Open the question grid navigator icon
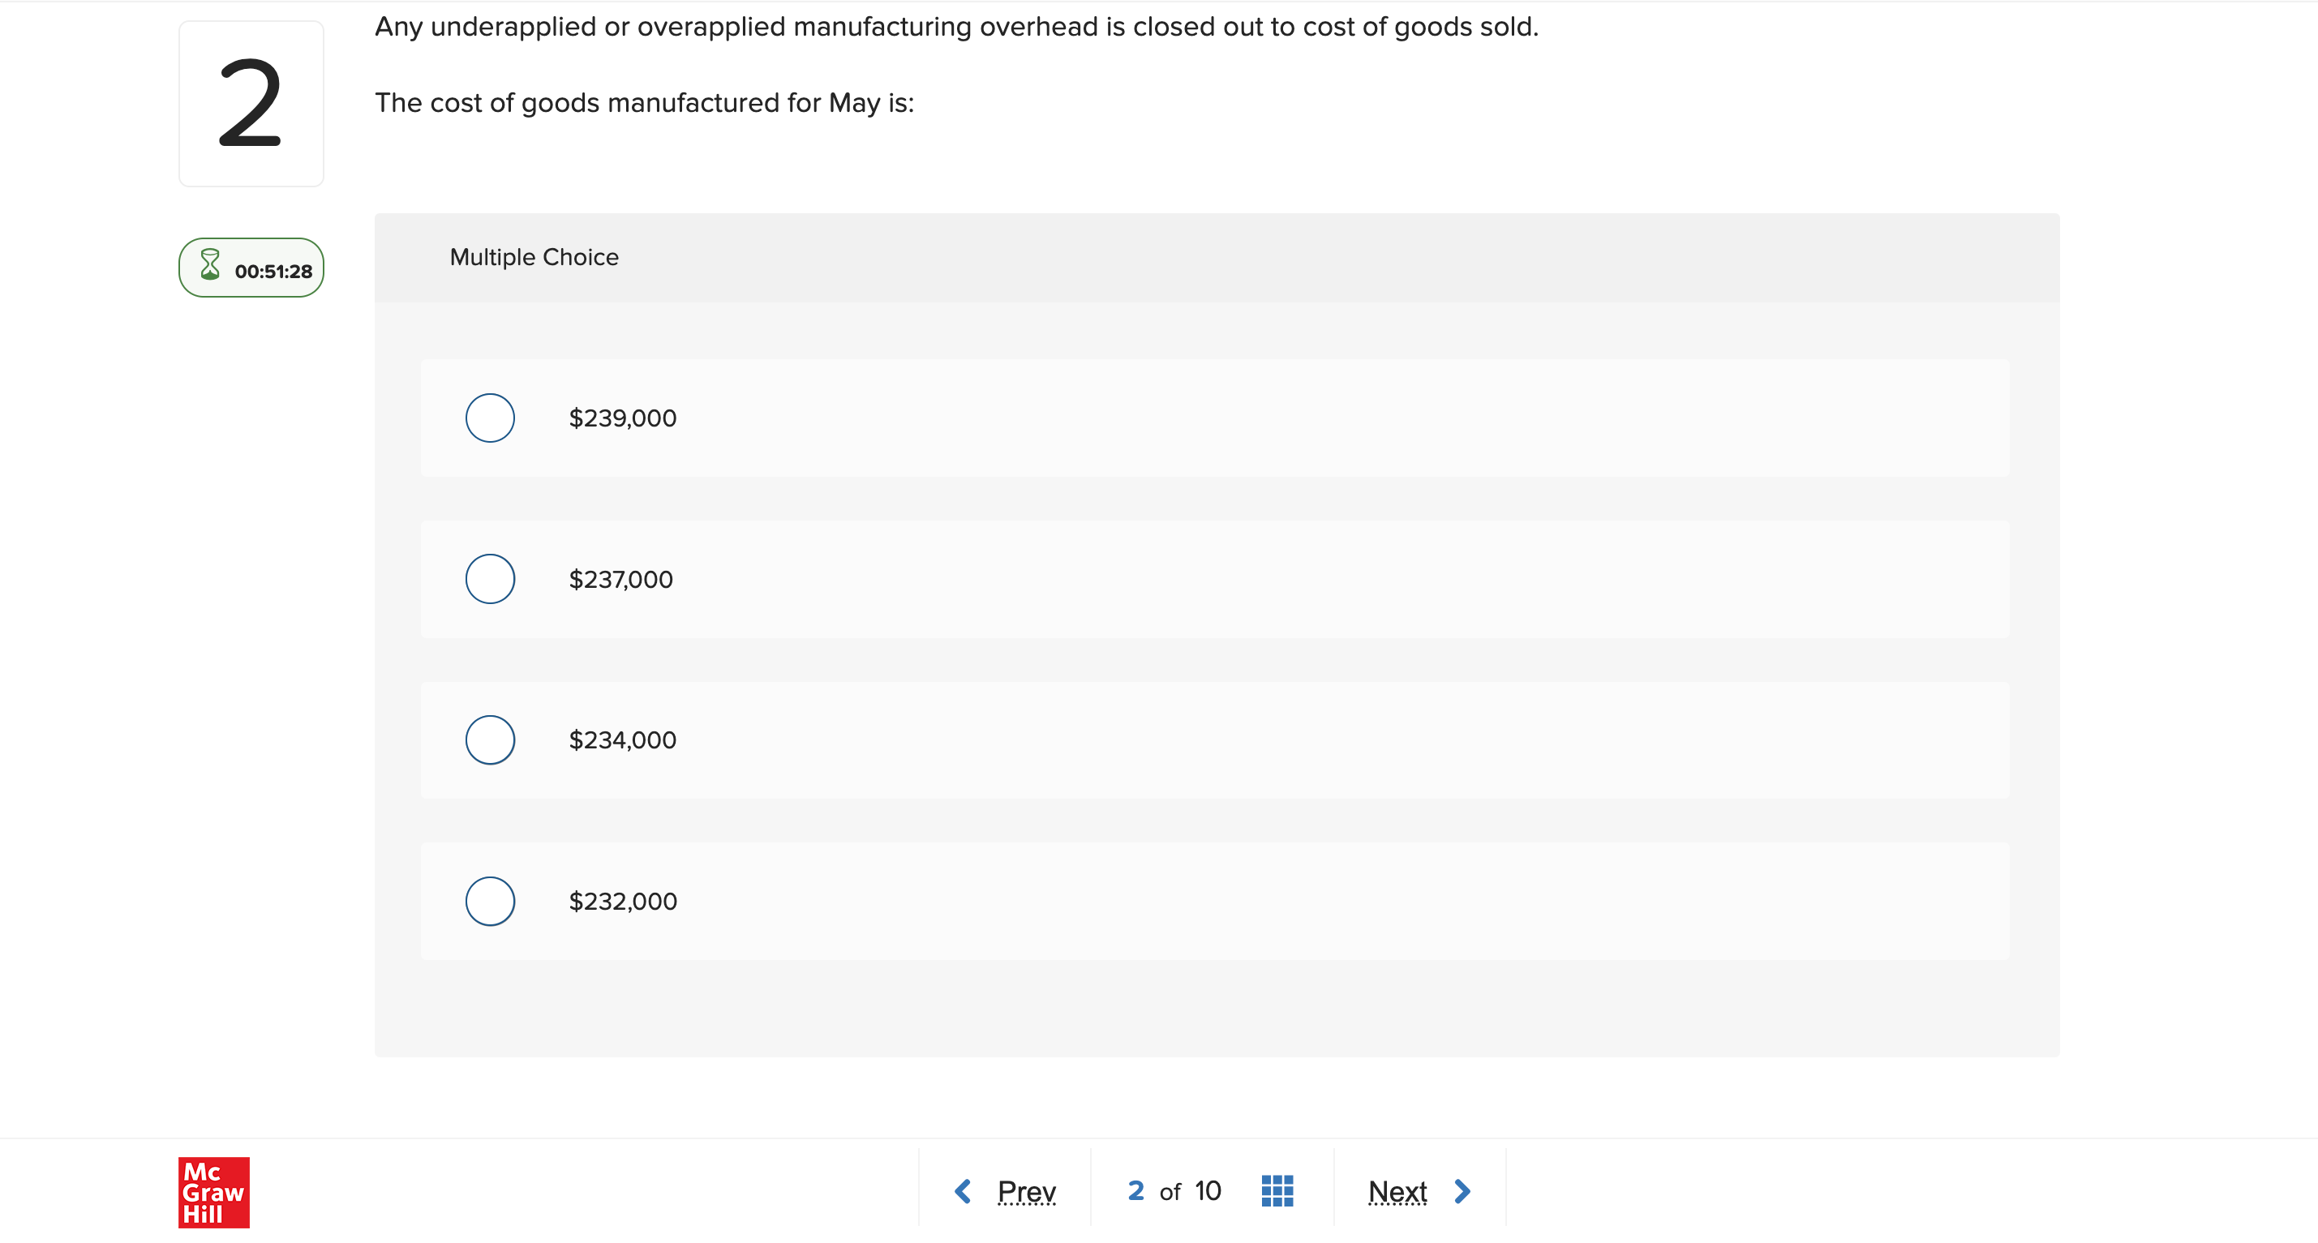This screenshot has height=1243, width=2318. point(1277,1191)
